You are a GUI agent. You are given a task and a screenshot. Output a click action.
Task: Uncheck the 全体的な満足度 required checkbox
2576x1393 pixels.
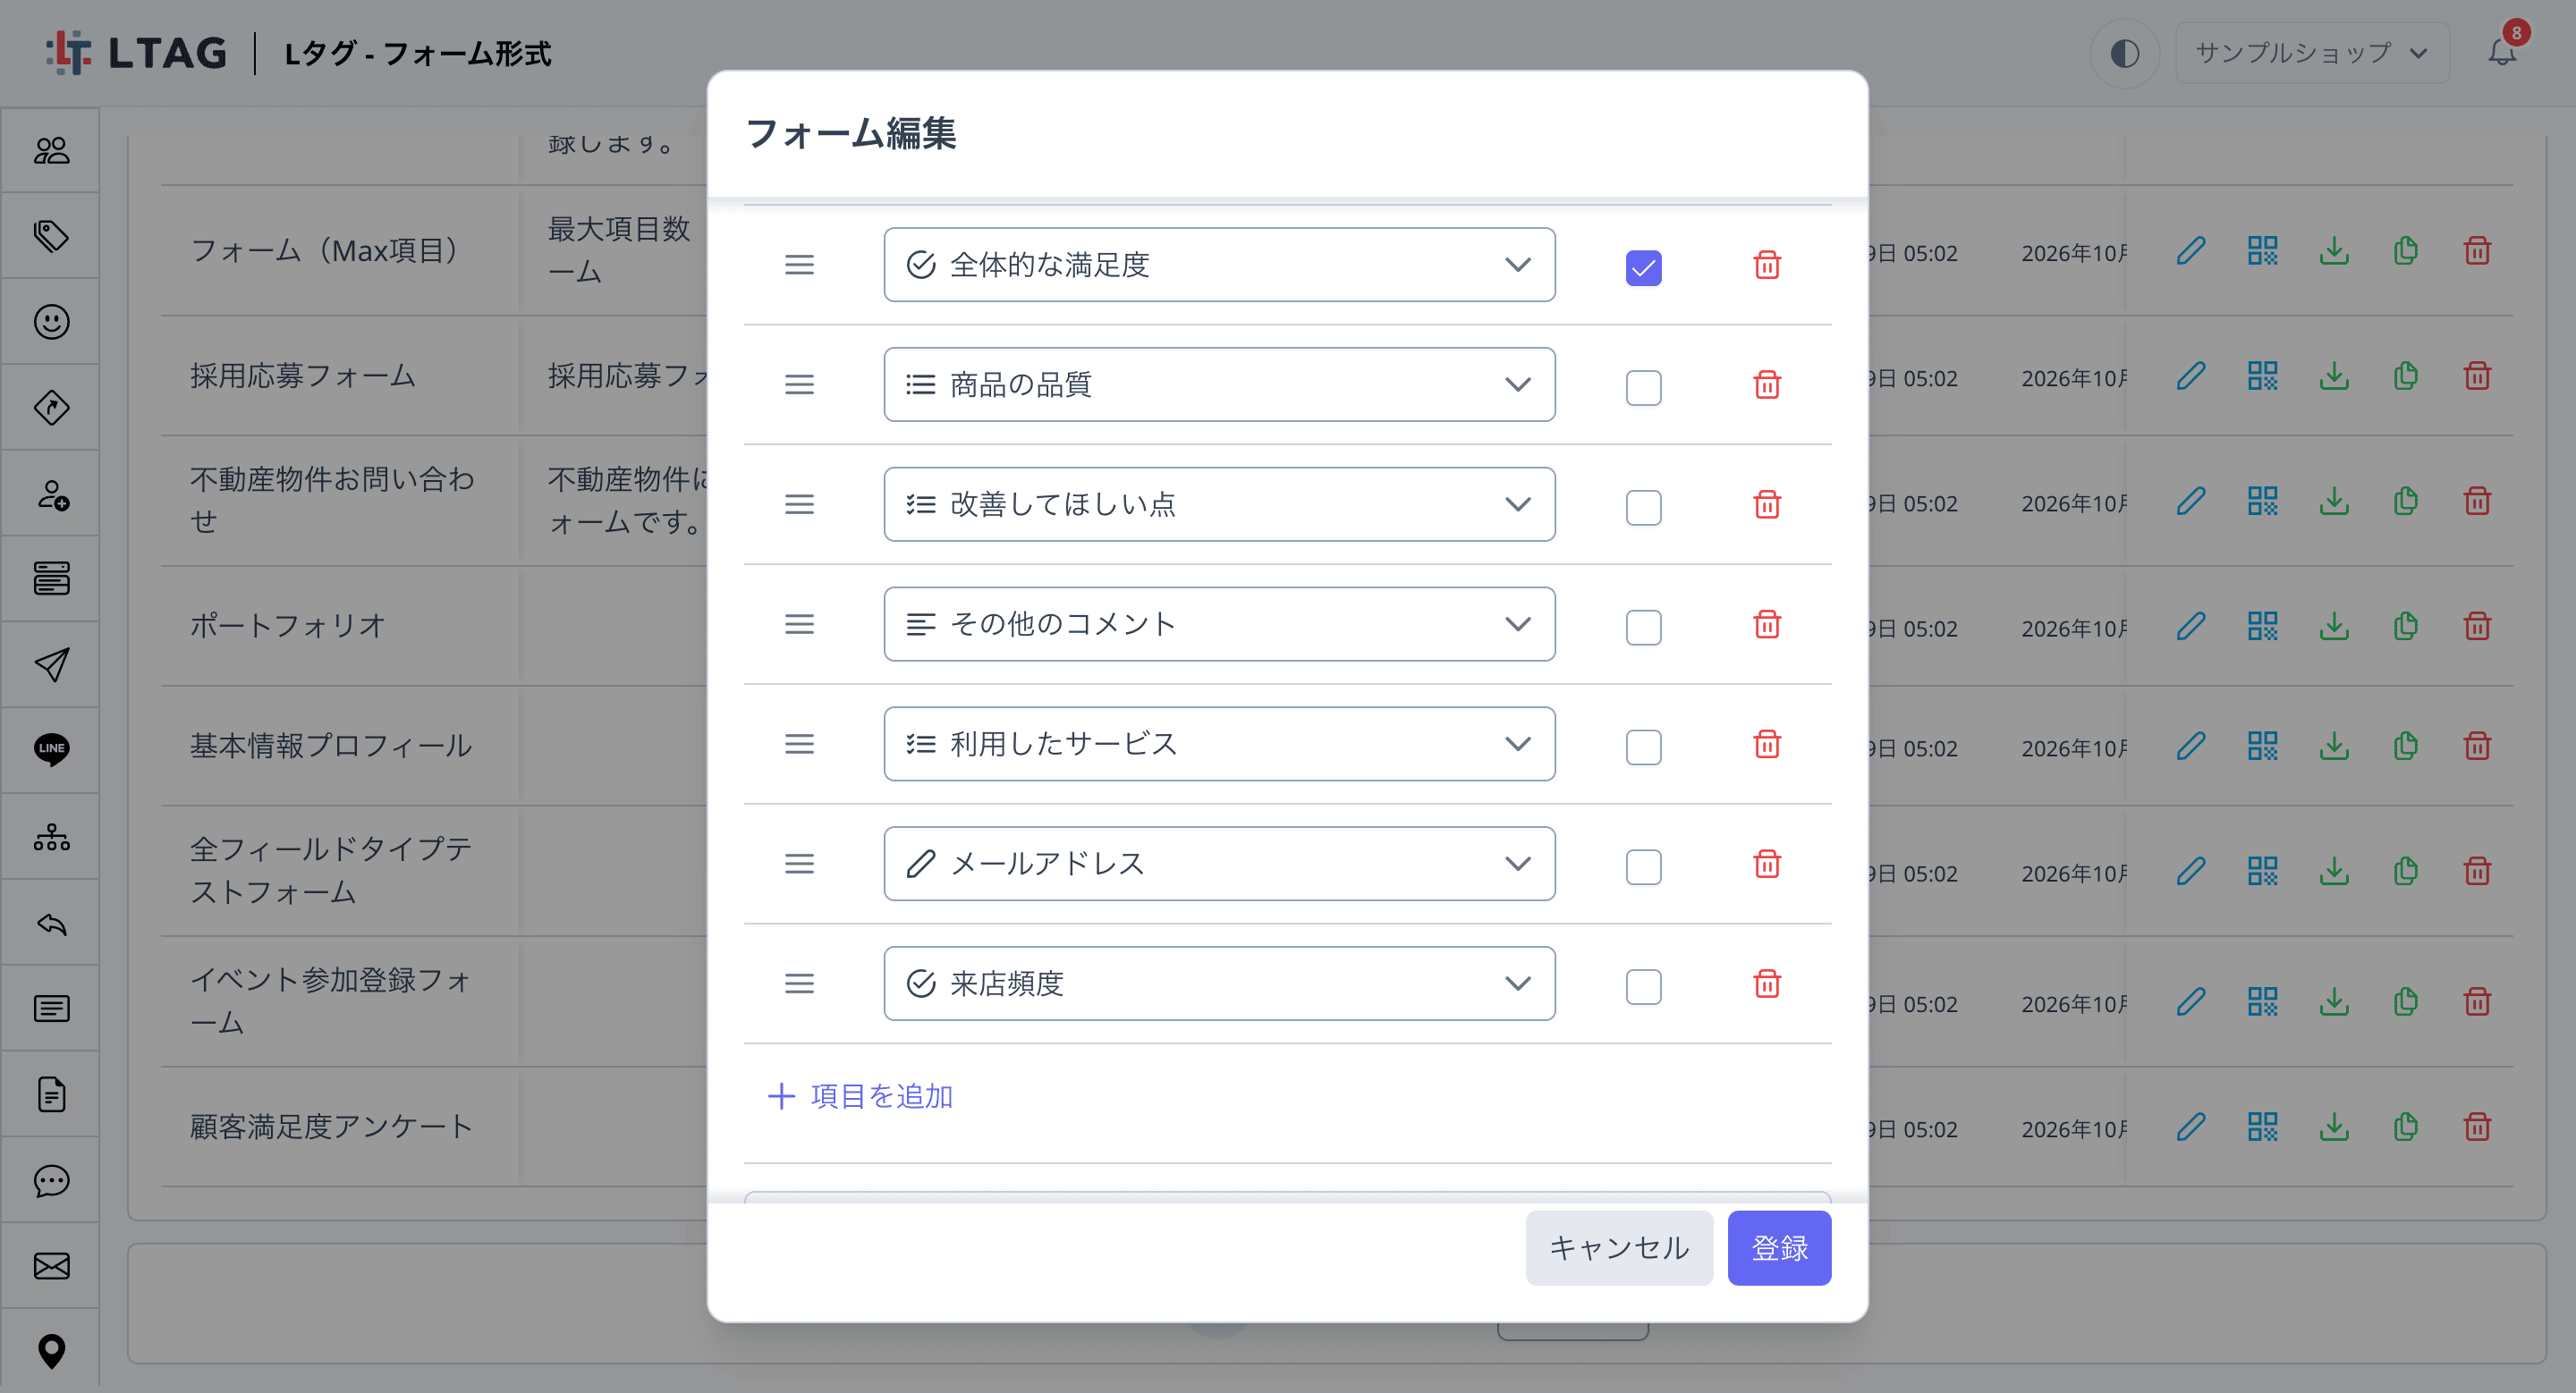click(x=1643, y=266)
